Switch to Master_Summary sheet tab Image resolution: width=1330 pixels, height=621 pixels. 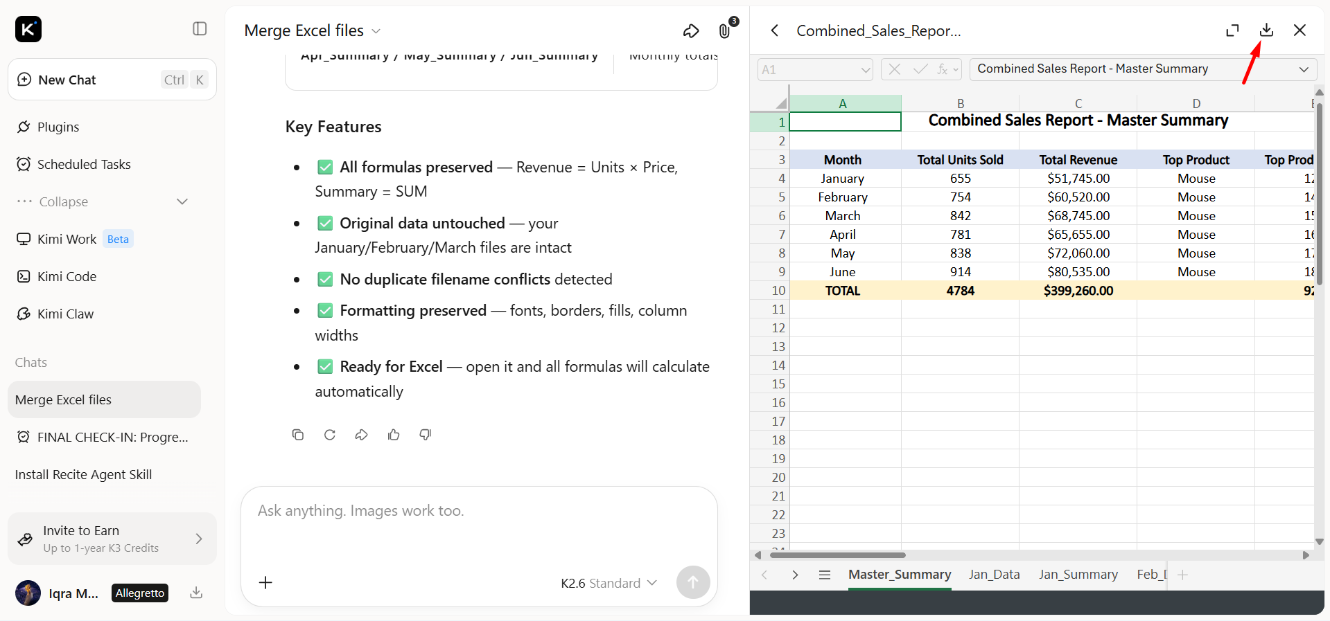900,575
